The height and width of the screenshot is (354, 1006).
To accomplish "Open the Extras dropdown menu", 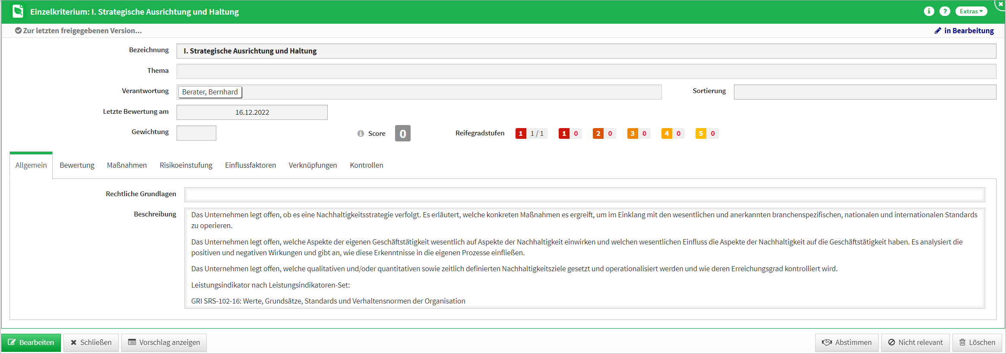I will (x=971, y=11).
